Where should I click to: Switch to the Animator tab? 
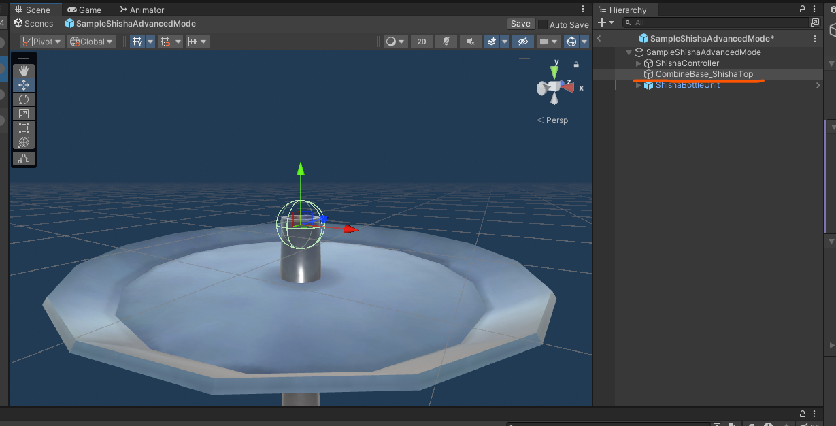[141, 10]
